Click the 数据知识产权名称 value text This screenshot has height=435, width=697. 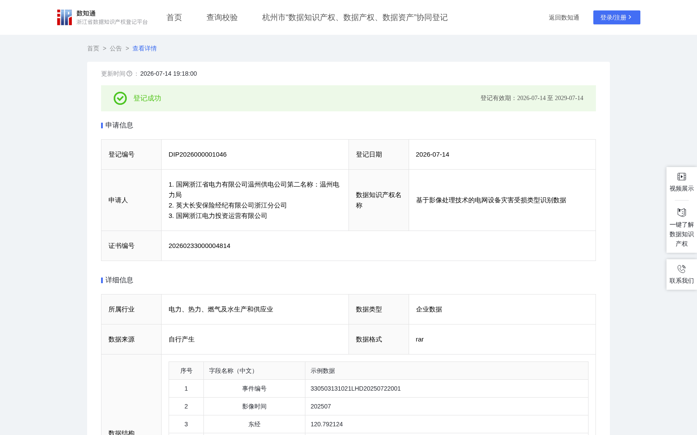(x=491, y=200)
